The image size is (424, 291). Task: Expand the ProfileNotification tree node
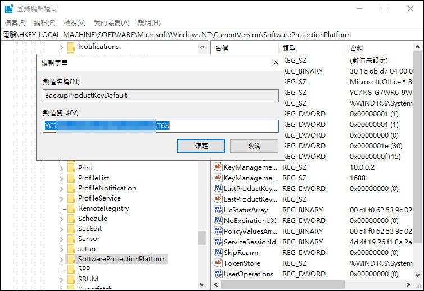[x=61, y=189]
